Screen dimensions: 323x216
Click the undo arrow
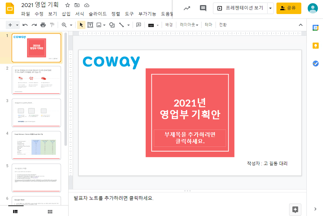(x=25, y=25)
